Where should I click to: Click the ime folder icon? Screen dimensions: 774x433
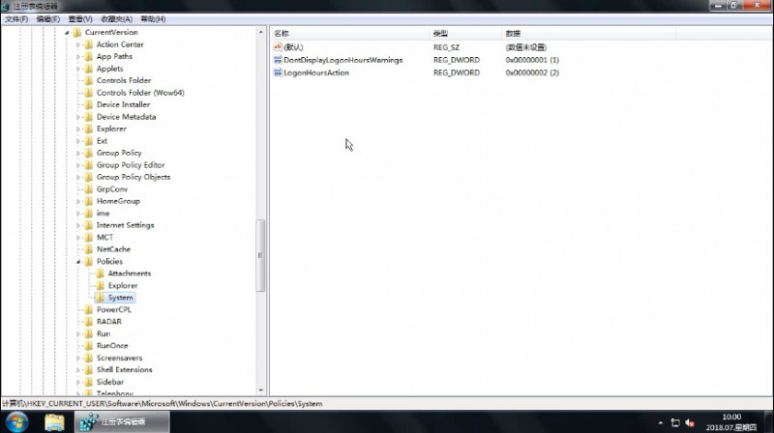point(89,213)
